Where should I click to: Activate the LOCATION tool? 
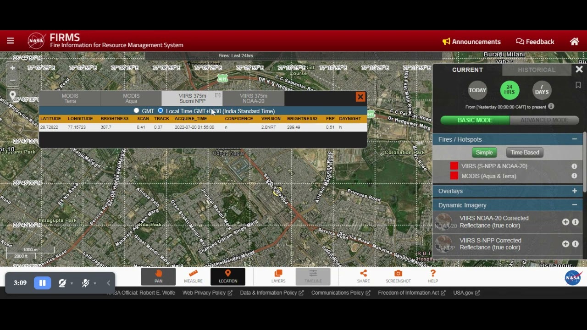tap(228, 276)
